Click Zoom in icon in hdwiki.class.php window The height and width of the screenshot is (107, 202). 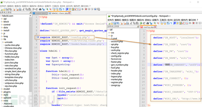(47, 9)
